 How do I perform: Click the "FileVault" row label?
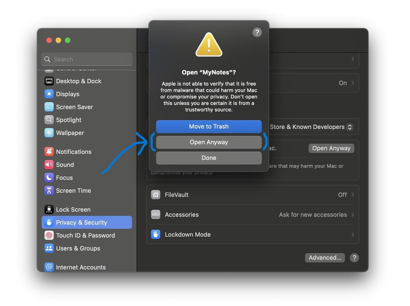[177, 195]
